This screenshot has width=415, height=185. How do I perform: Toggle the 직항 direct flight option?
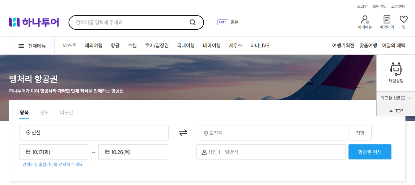pyautogui.click(x=360, y=133)
